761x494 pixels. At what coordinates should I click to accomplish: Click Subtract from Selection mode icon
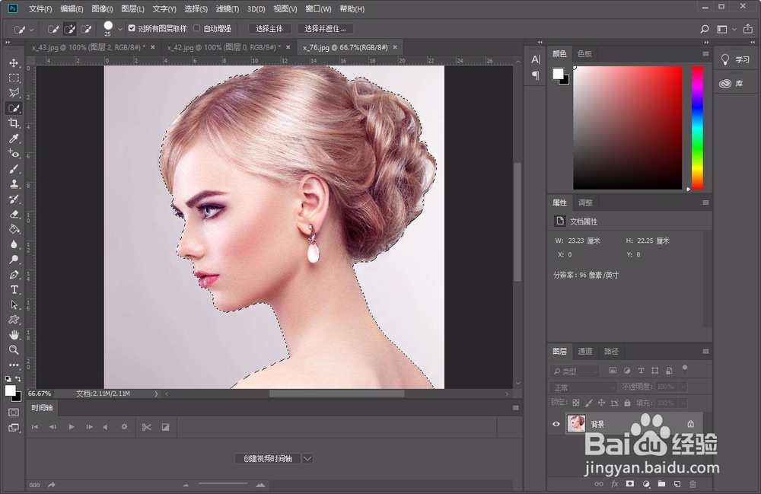pos(87,29)
